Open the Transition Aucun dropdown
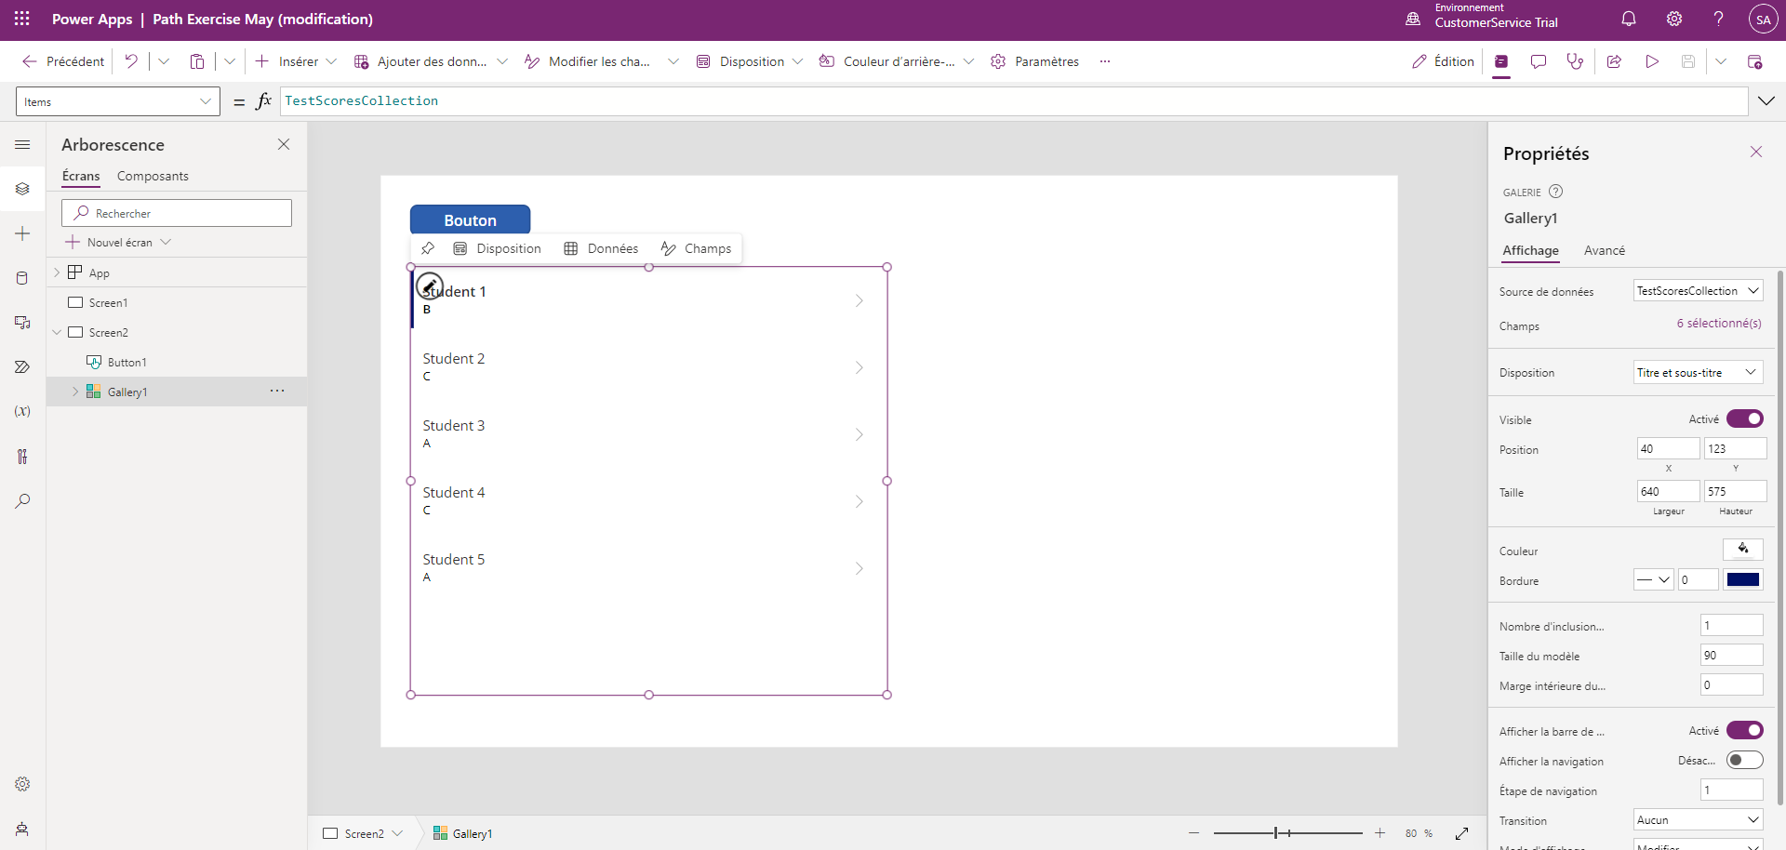1786x850 pixels. [x=1698, y=820]
